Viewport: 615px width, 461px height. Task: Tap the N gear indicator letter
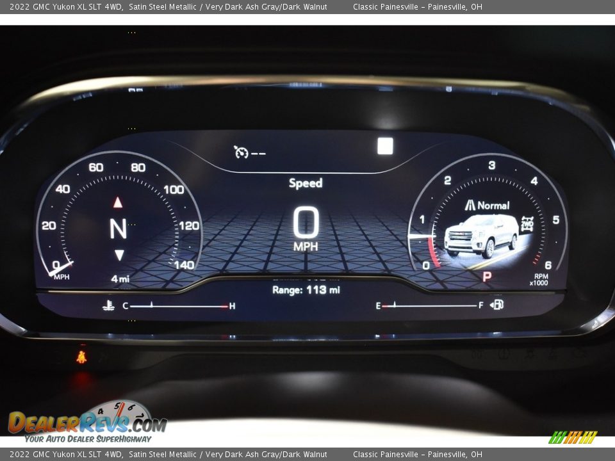click(x=118, y=229)
